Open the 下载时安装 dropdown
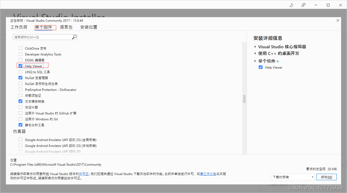The width and height of the screenshot is (347, 193). (293, 177)
